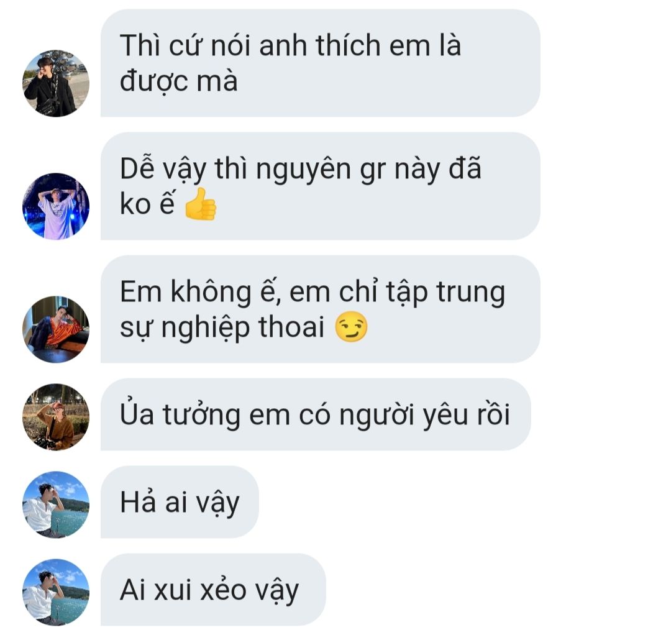The width and height of the screenshot is (671, 635).
Task: Click the words 'được mà'
Action: (x=178, y=81)
